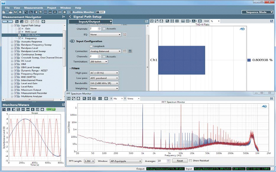Go back from Signal Path Setup
This screenshot has height=172, width=276.
(70, 17)
